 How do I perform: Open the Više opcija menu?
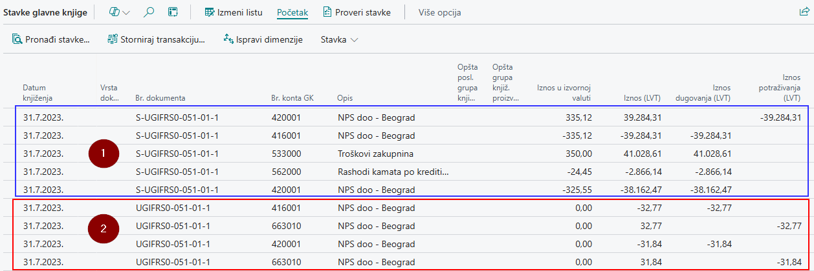(x=439, y=12)
